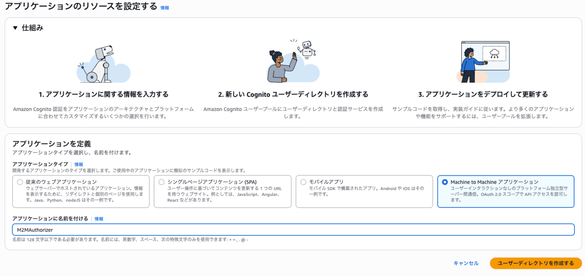Click the cloud whiteboard presenter illustration
The width and height of the screenshot is (585, 276).
[x=483, y=62]
